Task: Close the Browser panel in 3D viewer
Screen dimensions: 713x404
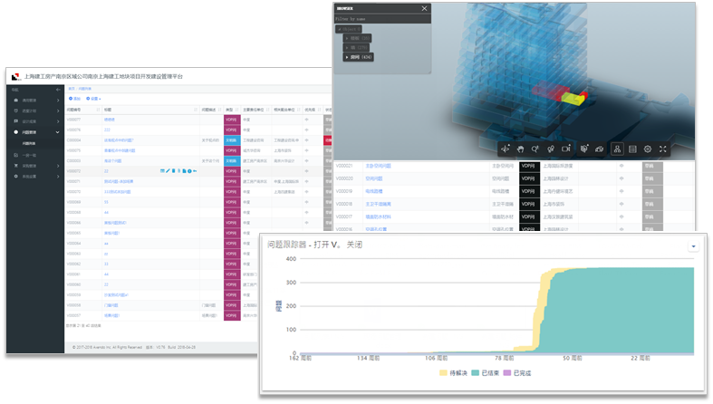Action: click(424, 8)
